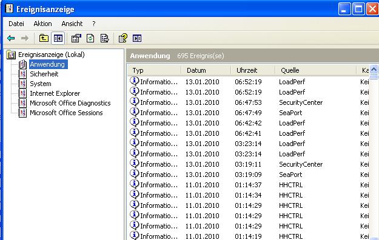The width and height of the screenshot is (379, 240).
Task: Click the Sicherheit log icon
Action: 22,74
